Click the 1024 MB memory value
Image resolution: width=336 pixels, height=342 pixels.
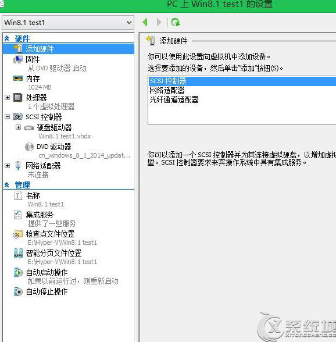tap(40, 87)
